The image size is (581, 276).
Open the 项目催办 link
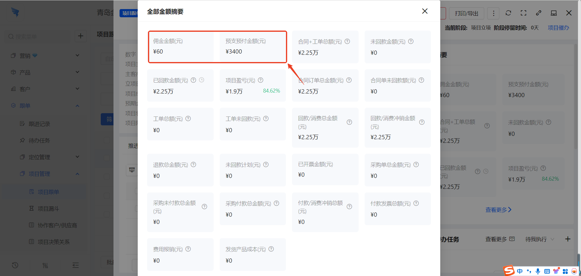pyautogui.click(x=558, y=28)
